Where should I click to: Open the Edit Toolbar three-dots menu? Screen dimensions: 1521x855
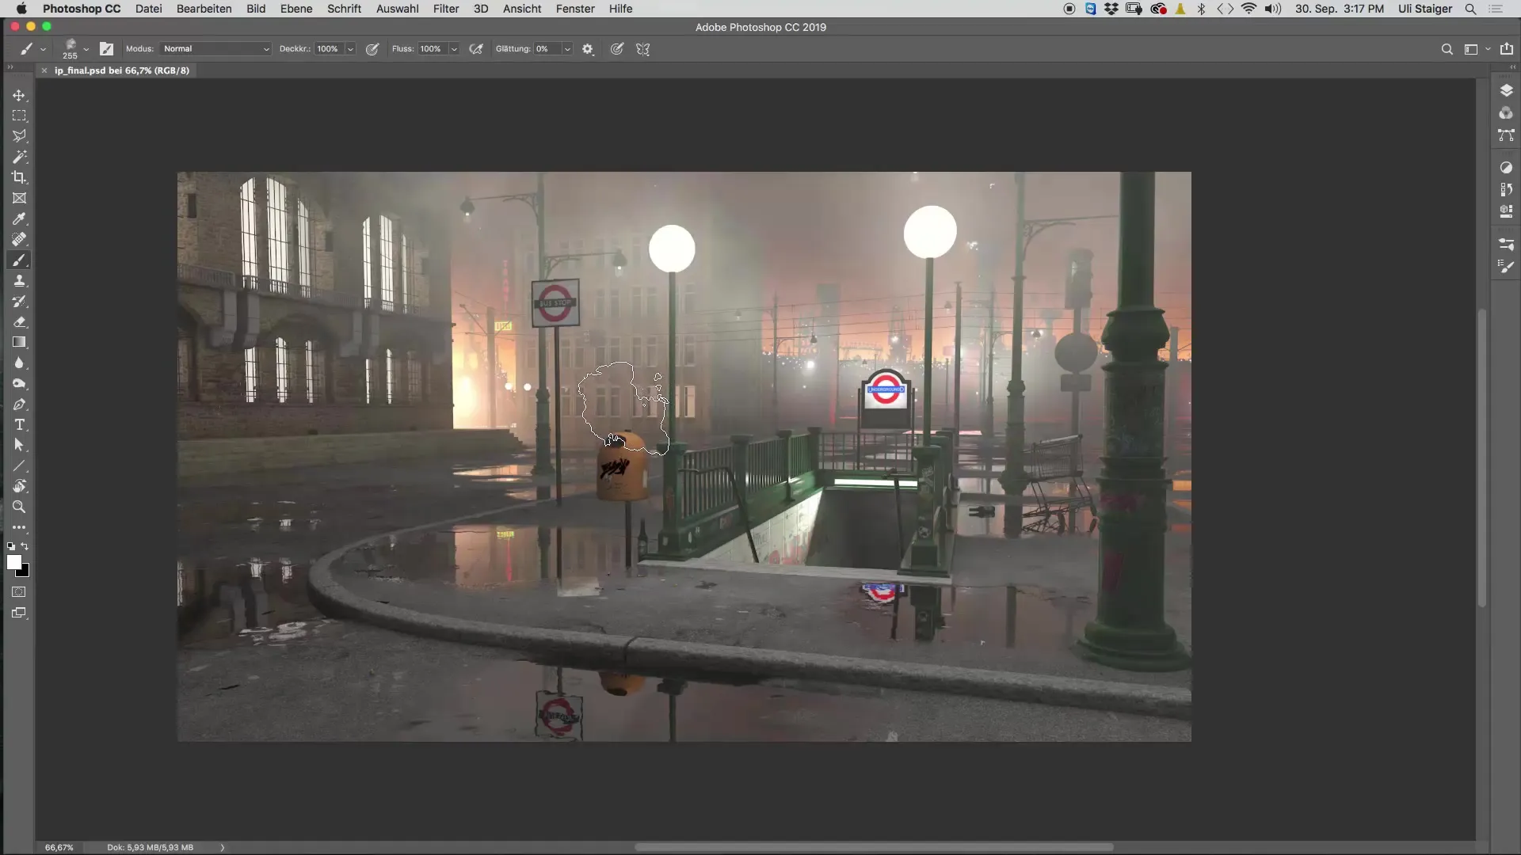[19, 527]
